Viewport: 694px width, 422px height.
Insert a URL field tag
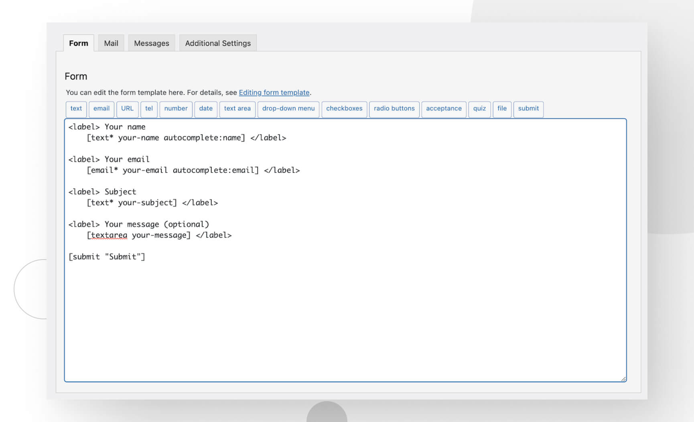click(x=128, y=109)
